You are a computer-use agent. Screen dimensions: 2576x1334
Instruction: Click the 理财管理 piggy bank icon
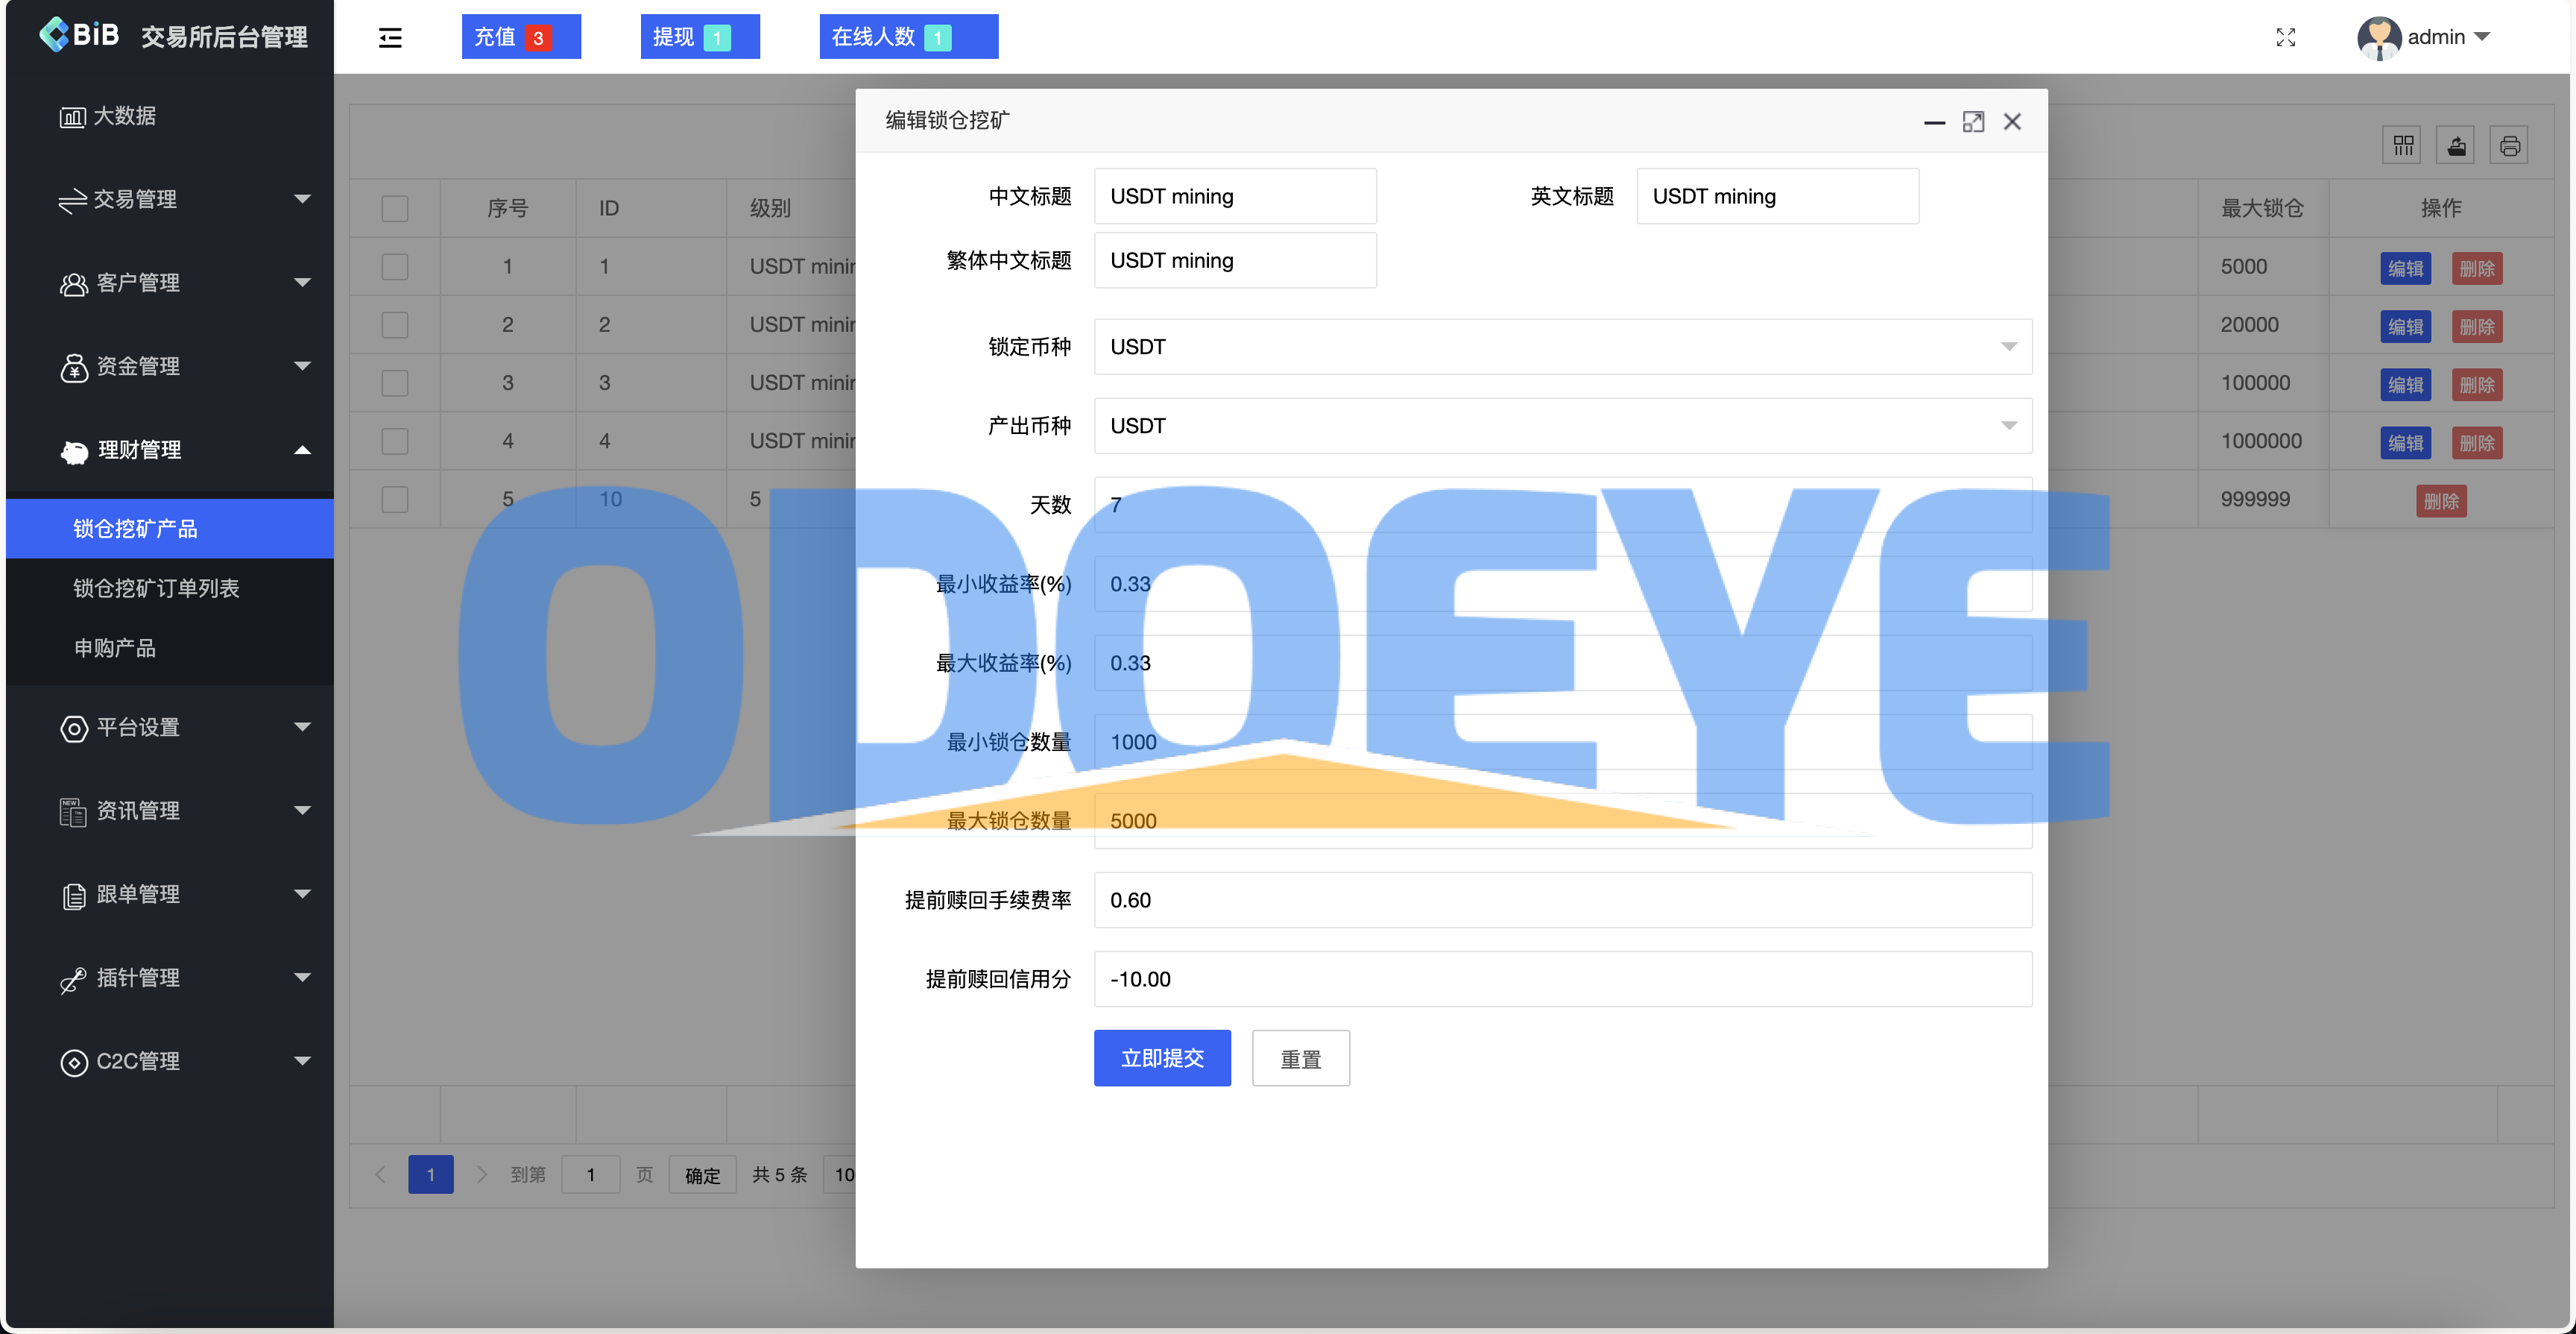[75, 451]
